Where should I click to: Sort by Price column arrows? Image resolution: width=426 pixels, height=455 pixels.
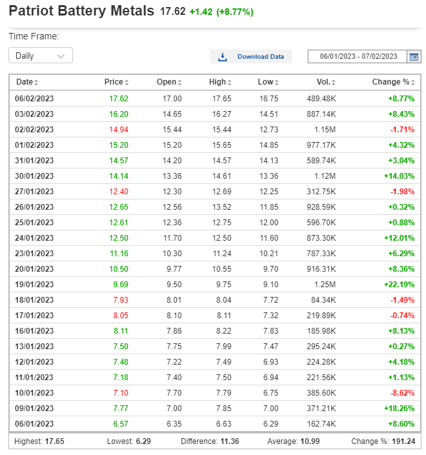pyautogui.click(x=127, y=83)
